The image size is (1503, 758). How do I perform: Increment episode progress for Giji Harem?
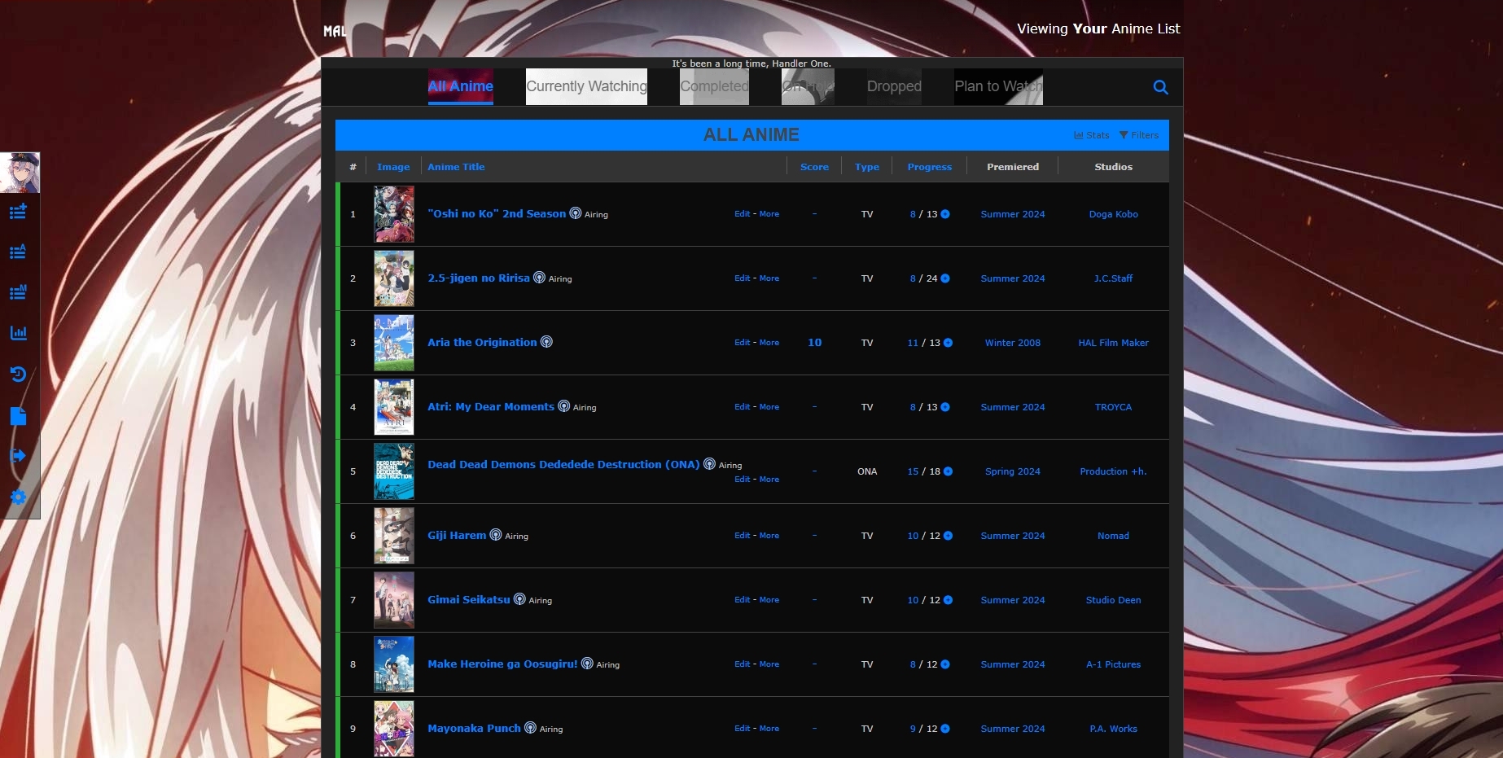point(948,536)
